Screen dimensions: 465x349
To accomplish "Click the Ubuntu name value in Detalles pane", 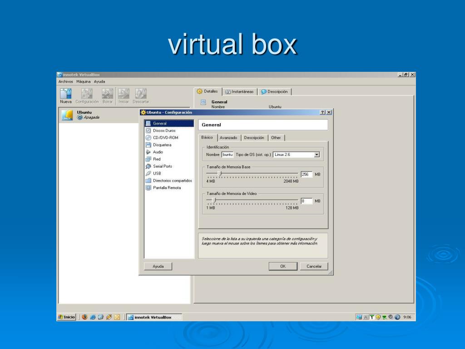I will point(275,107).
